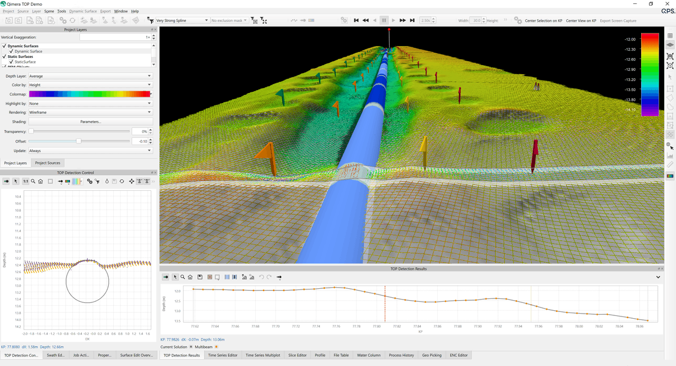Viewport: 676px width, 366px height.
Task: Switch to the ENC Editor tab
Action: [459, 355]
